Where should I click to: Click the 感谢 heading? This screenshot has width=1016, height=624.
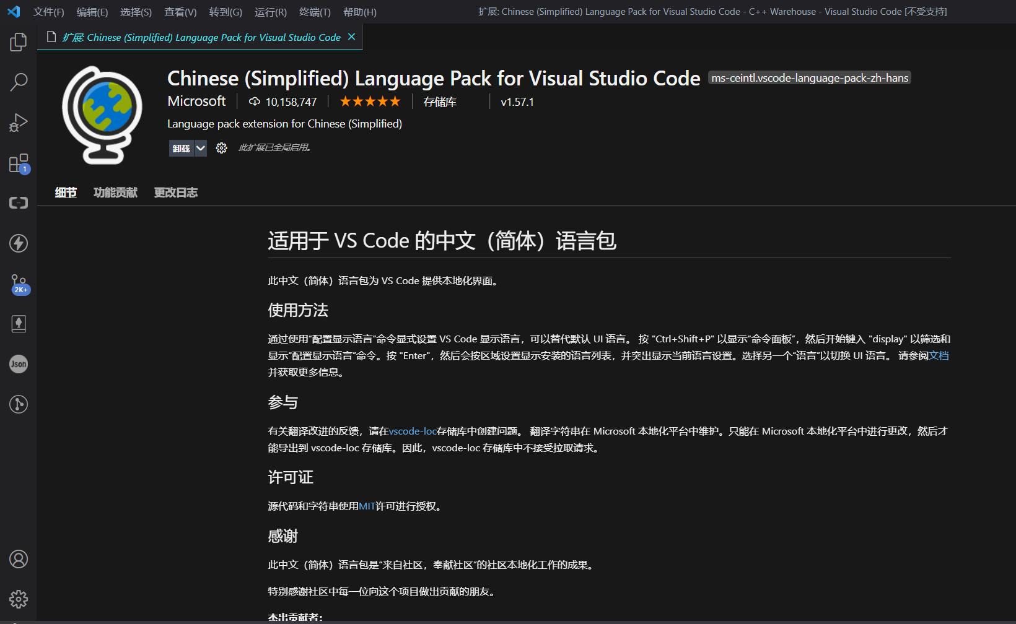tap(283, 536)
